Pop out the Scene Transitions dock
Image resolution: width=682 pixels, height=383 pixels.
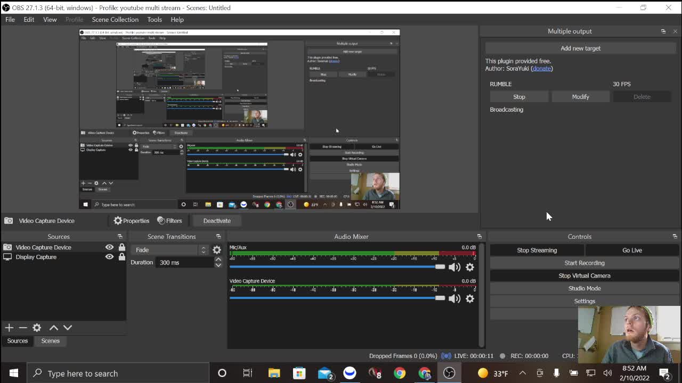[218, 237]
